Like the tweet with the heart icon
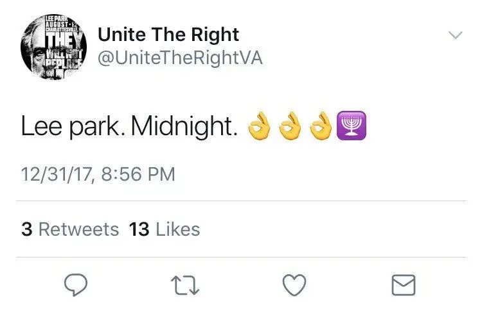 pos(295,285)
